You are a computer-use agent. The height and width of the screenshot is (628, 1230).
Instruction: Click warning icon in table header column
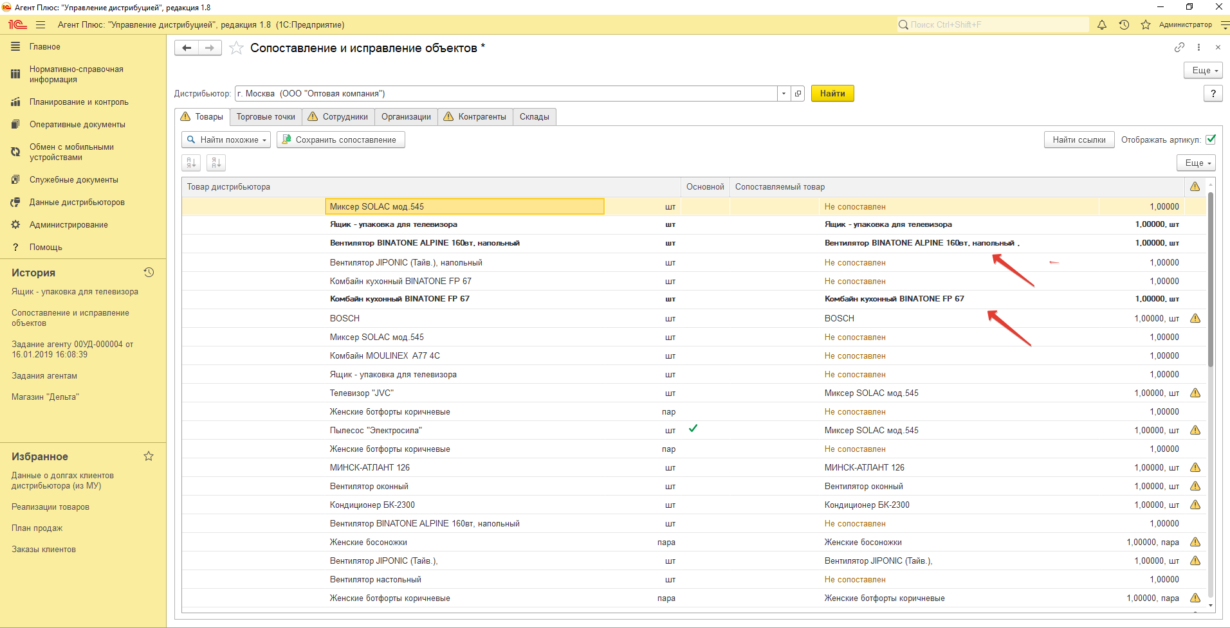coord(1195,186)
